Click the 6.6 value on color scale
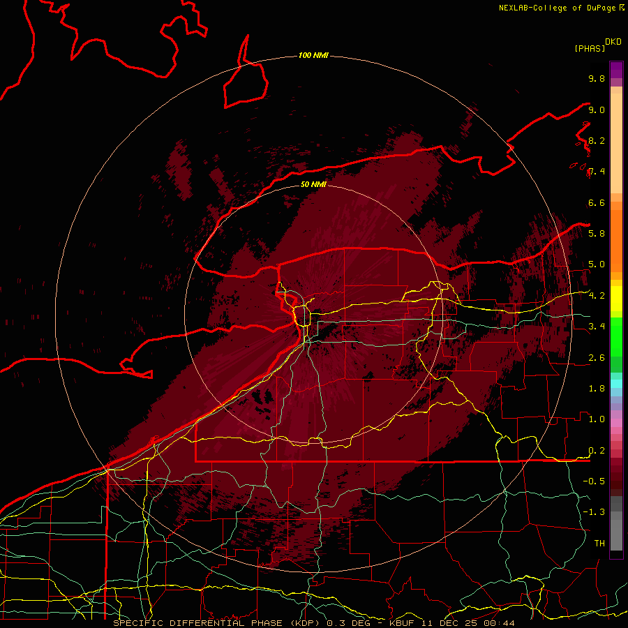Screen dimensions: 628x628 (x=597, y=202)
